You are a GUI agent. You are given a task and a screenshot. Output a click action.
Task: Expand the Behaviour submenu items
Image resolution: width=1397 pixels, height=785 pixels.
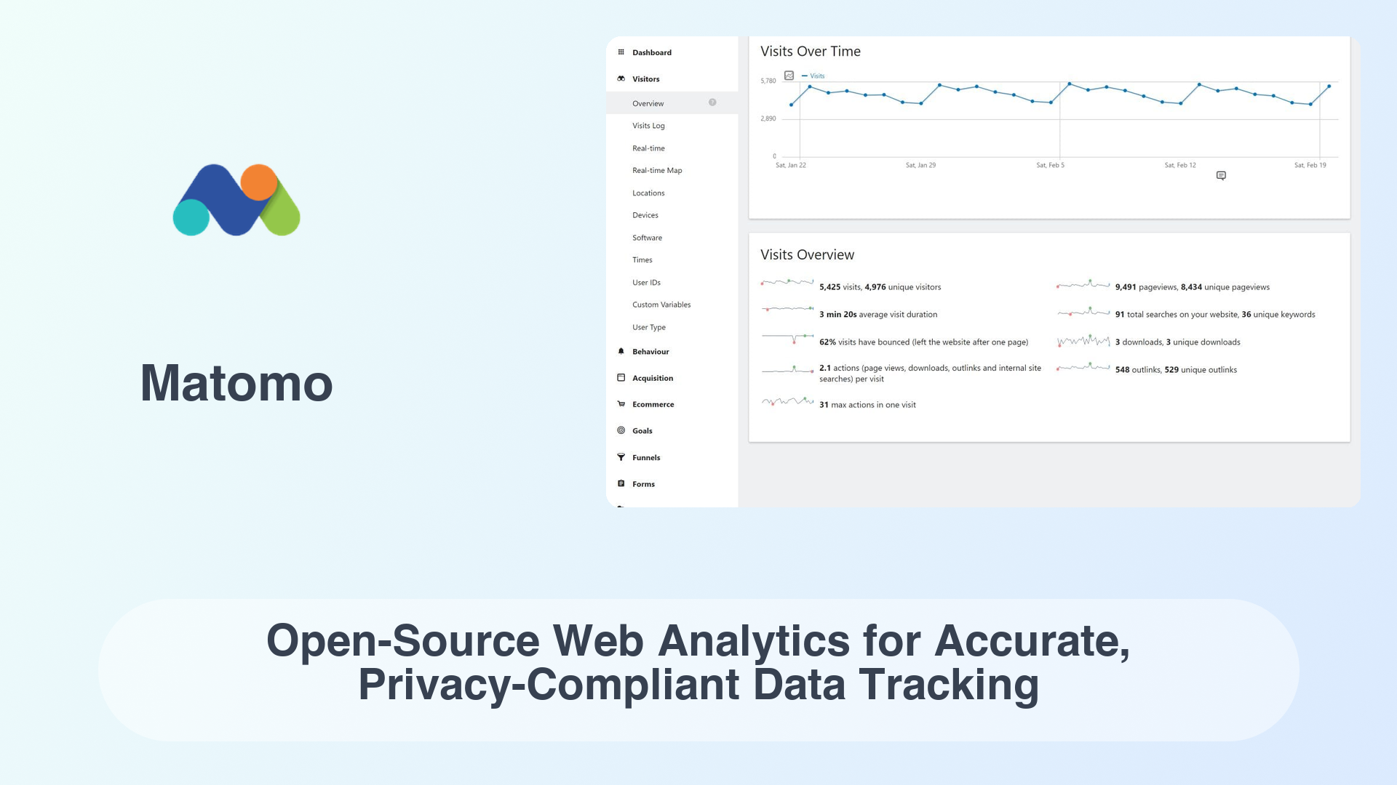tap(650, 351)
